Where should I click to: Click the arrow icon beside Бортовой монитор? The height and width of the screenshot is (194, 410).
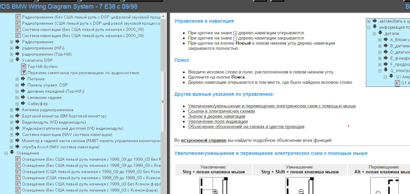[18, 116]
